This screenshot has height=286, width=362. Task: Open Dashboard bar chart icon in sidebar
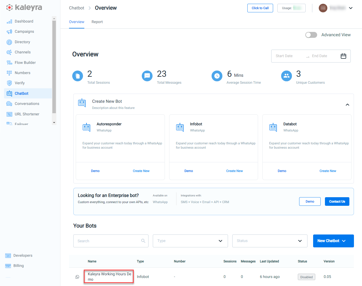[9, 21]
